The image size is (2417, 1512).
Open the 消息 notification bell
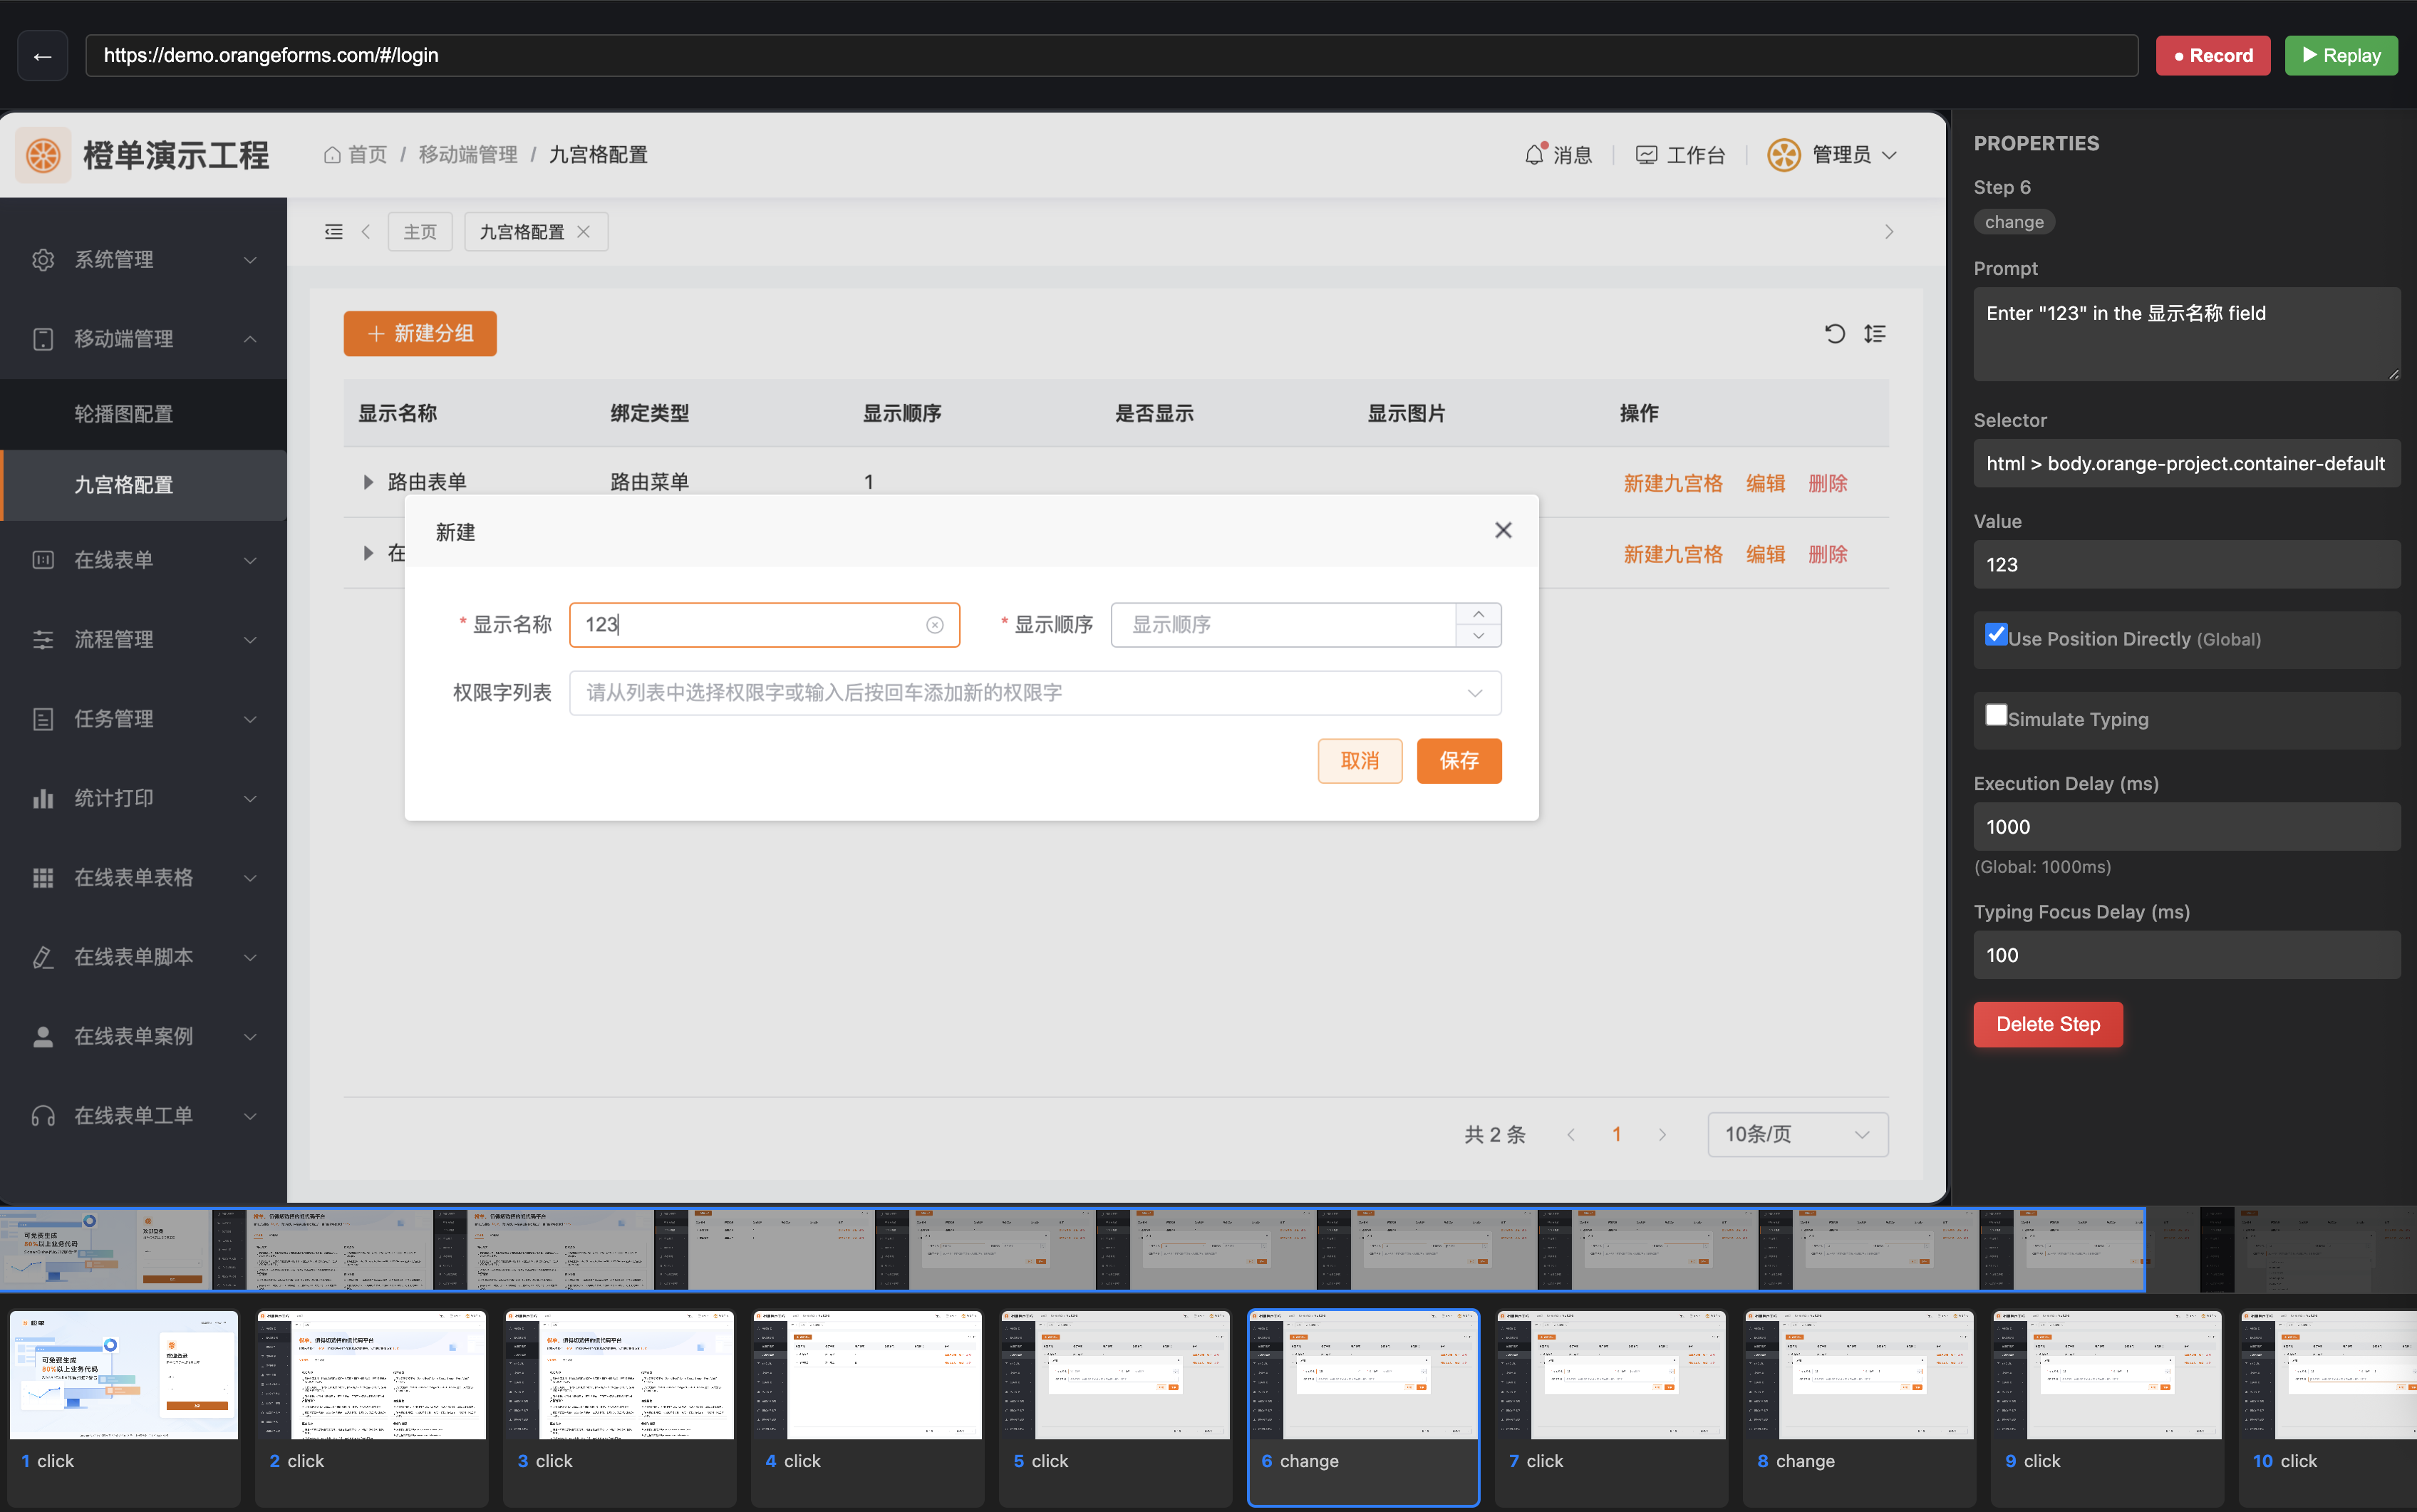pos(1558,154)
